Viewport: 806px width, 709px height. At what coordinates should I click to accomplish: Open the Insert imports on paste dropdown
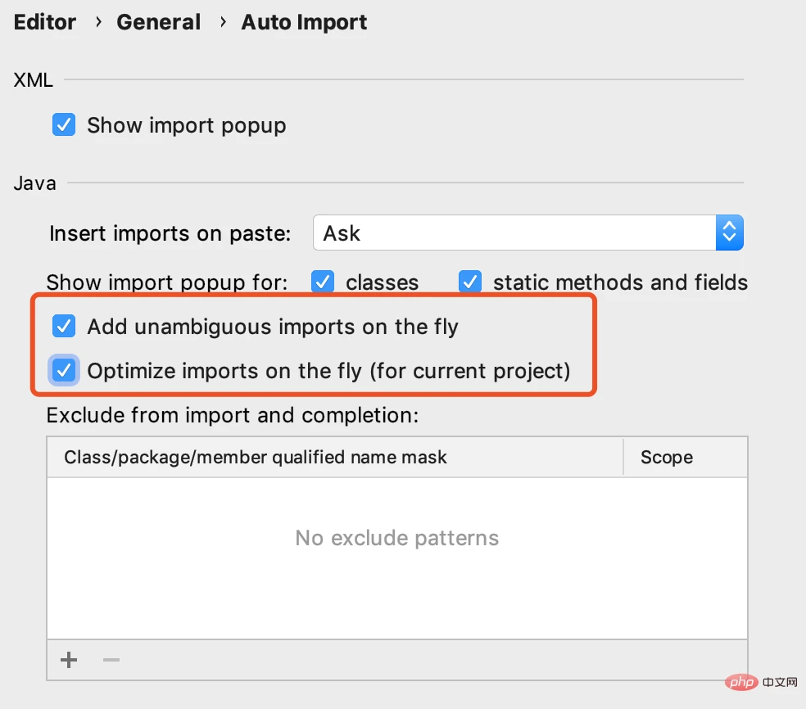(528, 233)
